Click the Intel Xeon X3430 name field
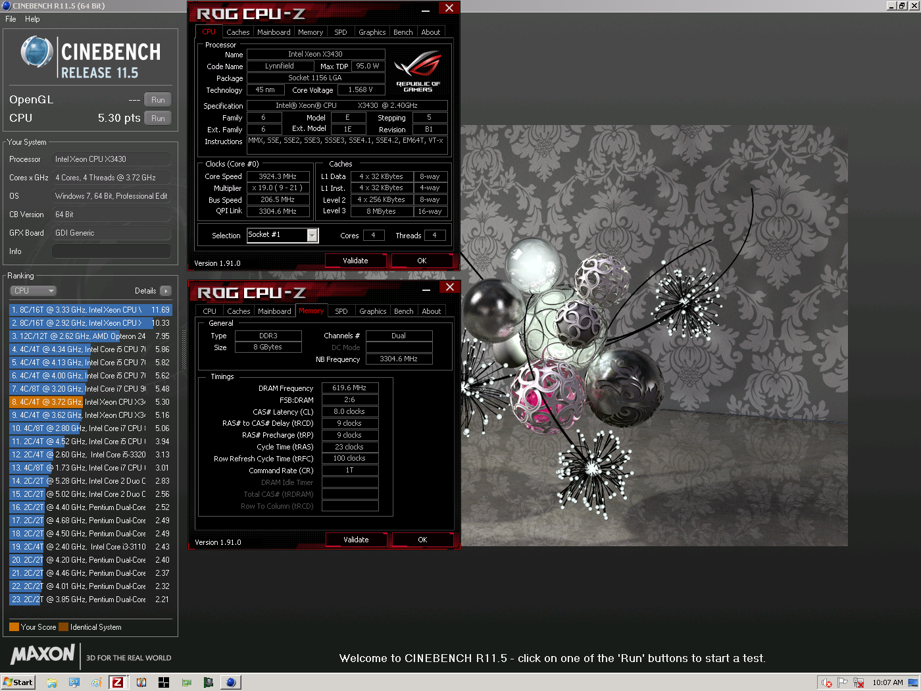The width and height of the screenshot is (921, 691). [x=315, y=54]
